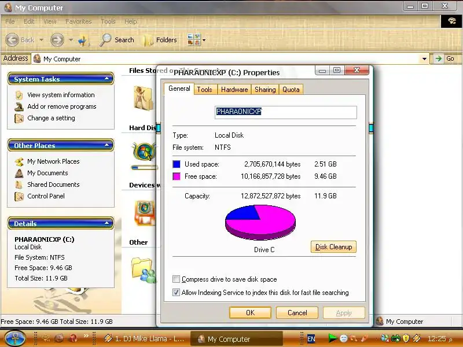Click the Disk Cleanup button
Image resolution: width=463 pixels, height=347 pixels.
click(333, 247)
